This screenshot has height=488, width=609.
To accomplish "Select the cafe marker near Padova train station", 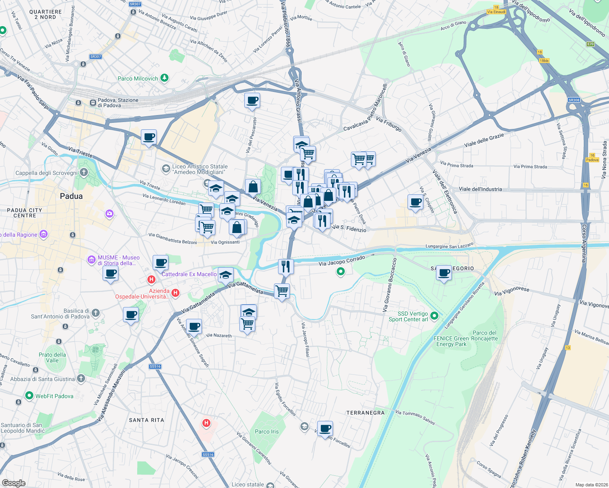I will pyautogui.click(x=149, y=137).
